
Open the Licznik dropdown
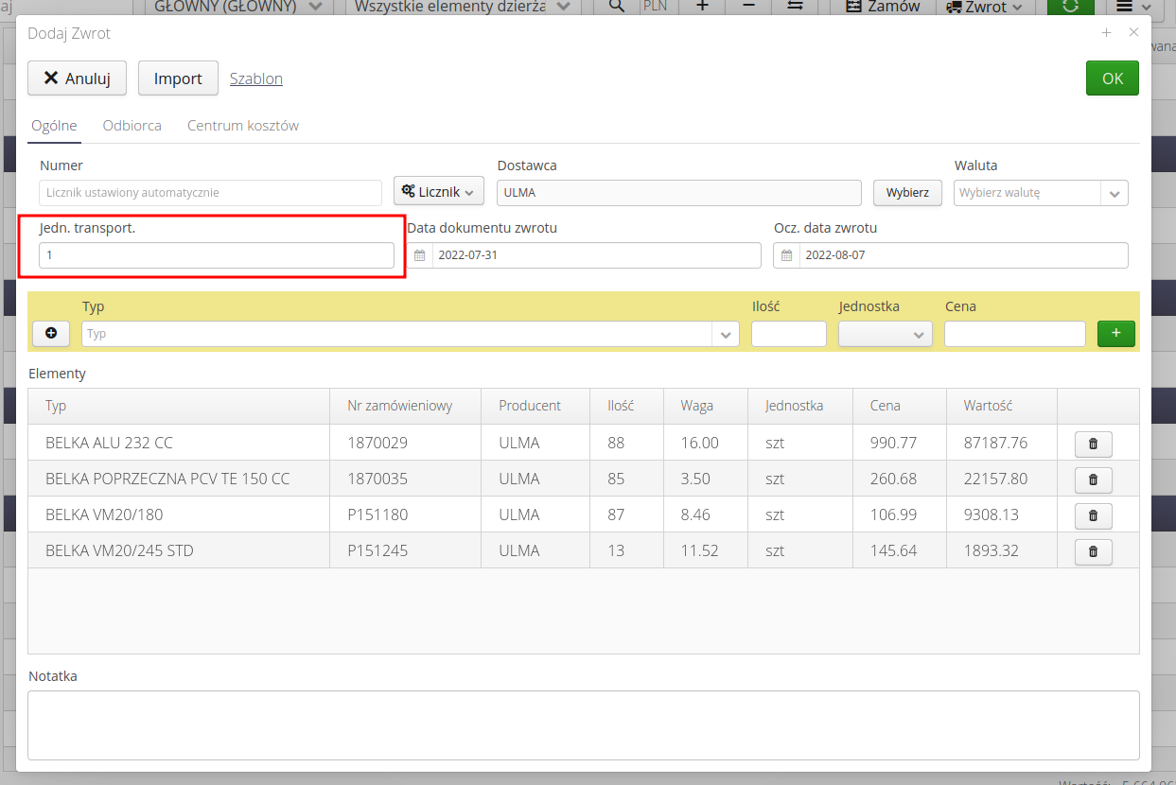coord(438,190)
